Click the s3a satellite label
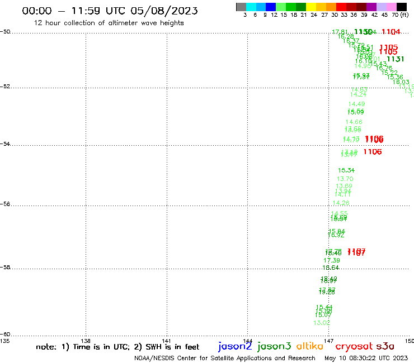 pyautogui.click(x=385, y=346)
